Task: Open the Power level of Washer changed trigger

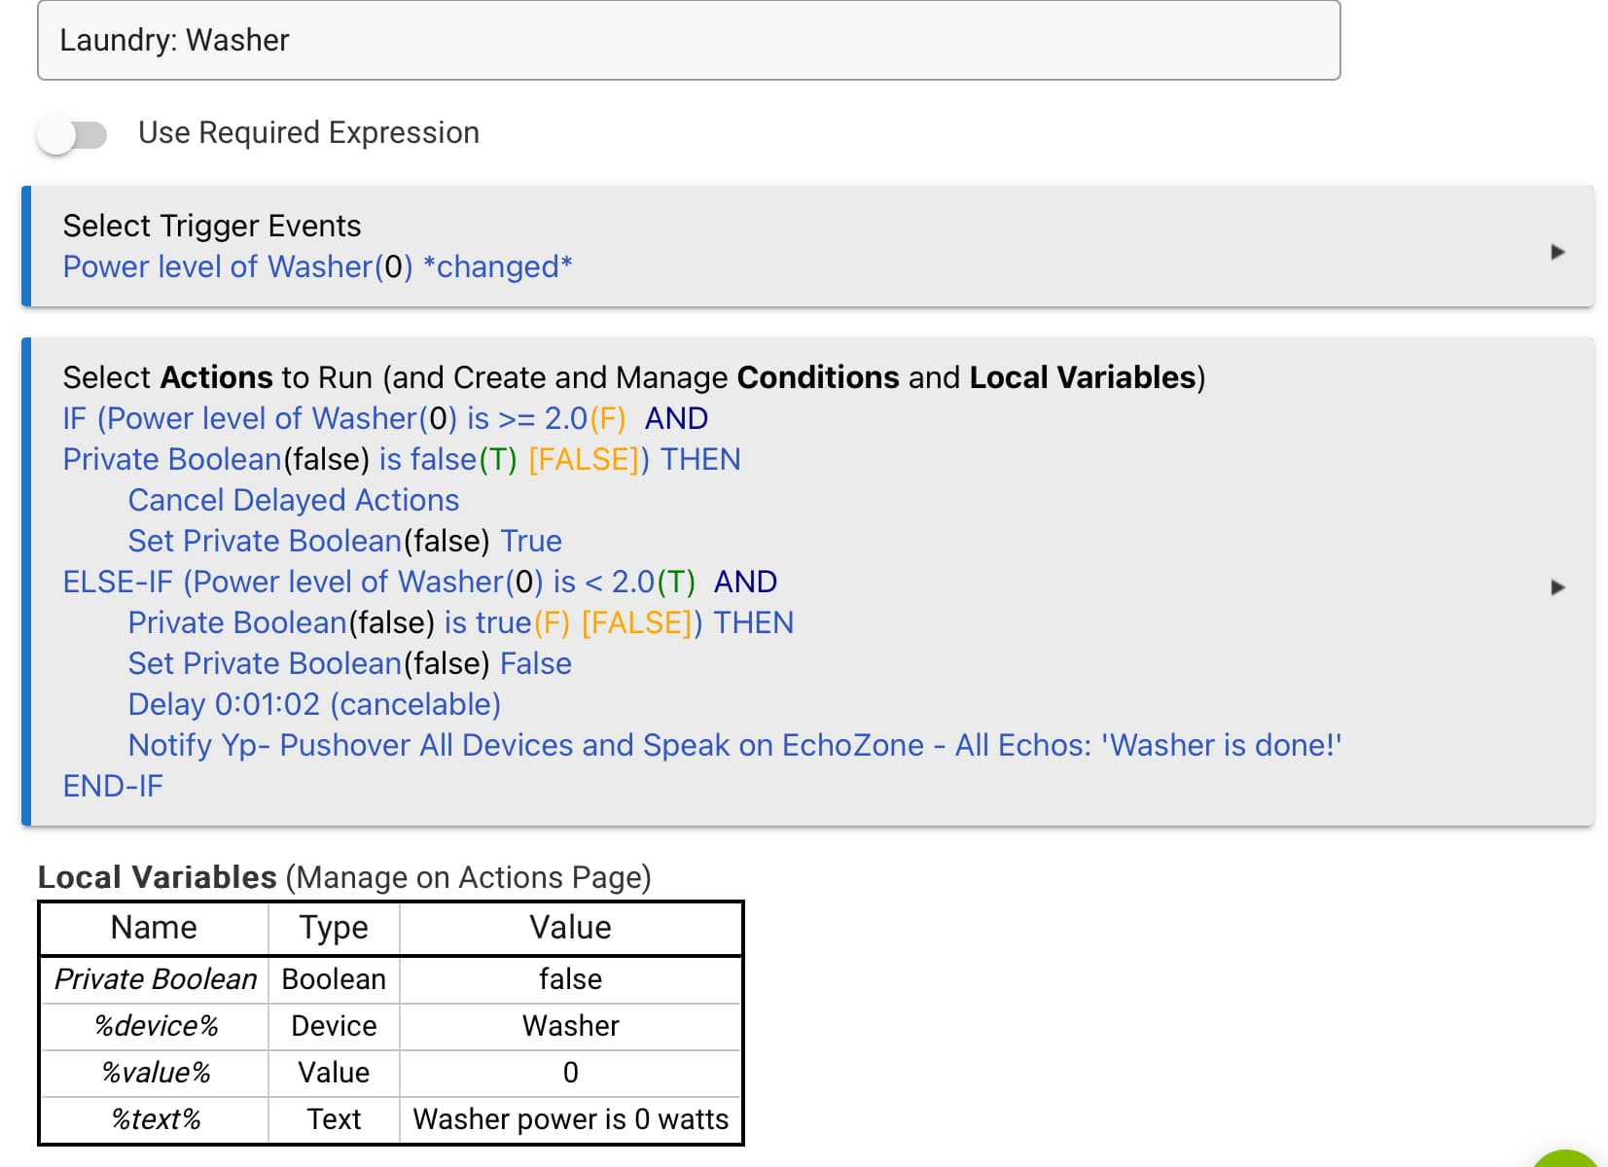Action: pyautogui.click(x=317, y=266)
